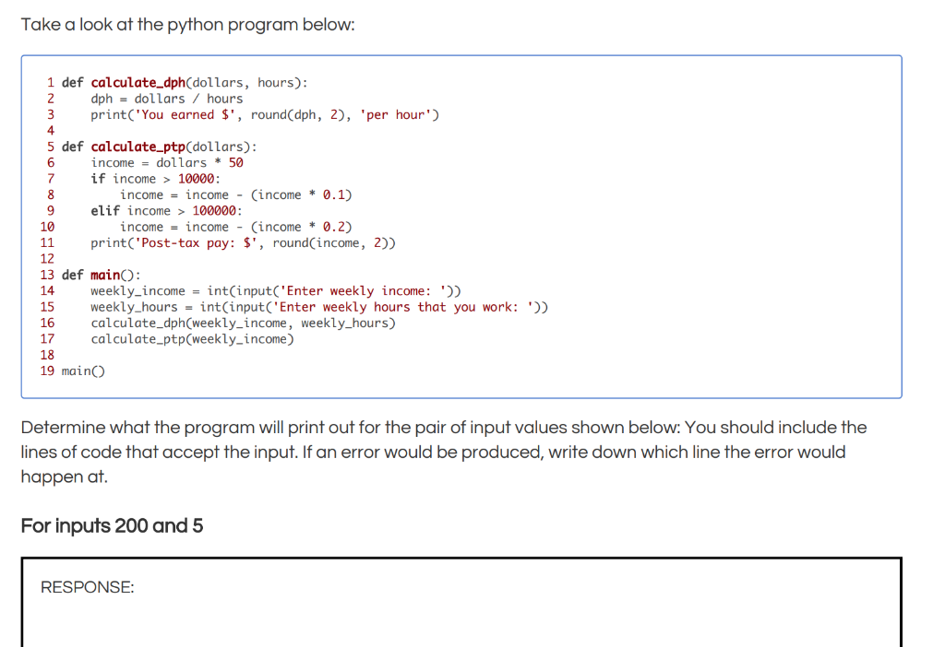The image size is (945, 647).
Task: Click the 'Post-tax pay: $' string literal
Action: pos(194,242)
